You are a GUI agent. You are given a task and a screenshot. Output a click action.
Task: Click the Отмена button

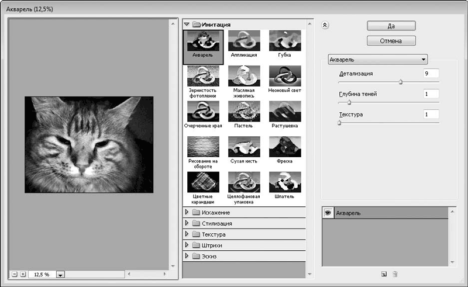point(391,41)
